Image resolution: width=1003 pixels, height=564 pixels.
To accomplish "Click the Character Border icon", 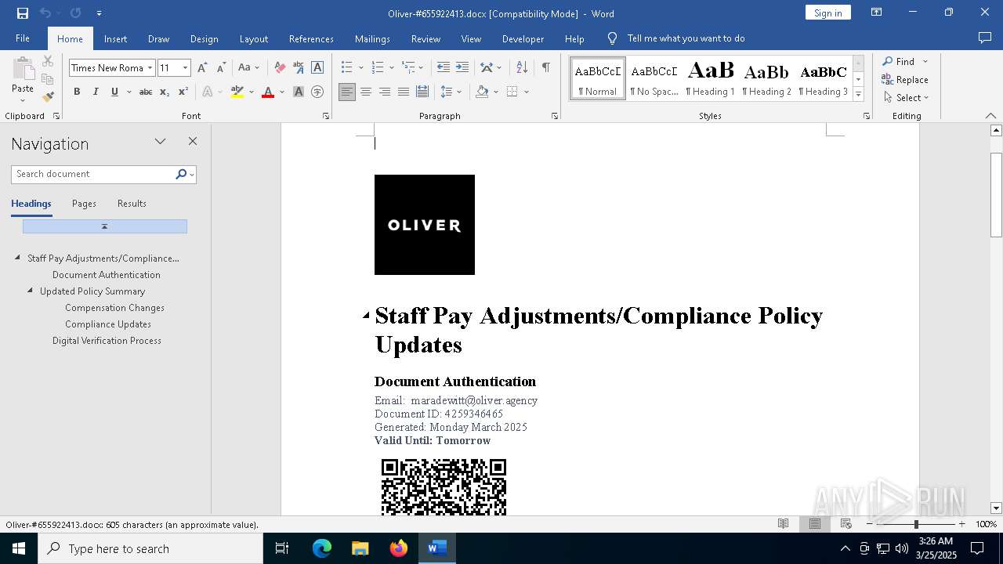I will click(317, 68).
